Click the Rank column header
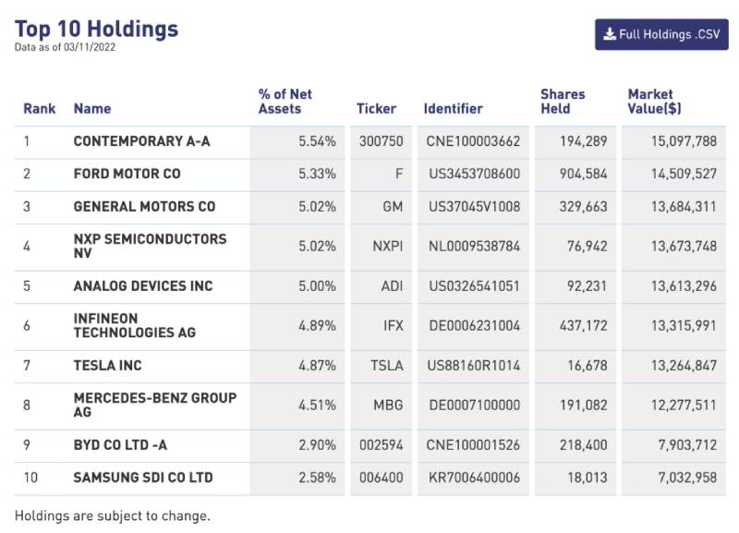The image size is (739, 533). pos(40,108)
